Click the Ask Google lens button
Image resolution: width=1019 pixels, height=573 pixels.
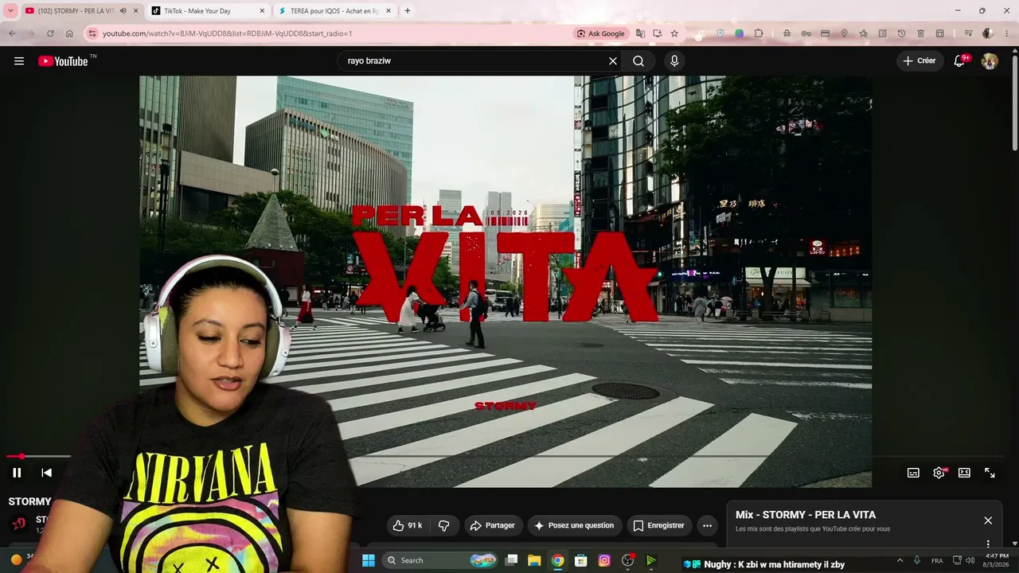coord(601,33)
